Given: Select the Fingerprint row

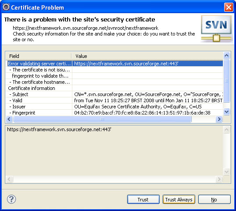Looking at the screenshot, I should coord(114,113).
